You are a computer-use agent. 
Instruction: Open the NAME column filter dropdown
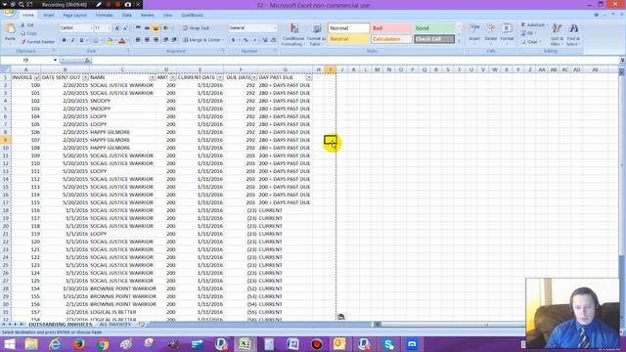click(153, 77)
